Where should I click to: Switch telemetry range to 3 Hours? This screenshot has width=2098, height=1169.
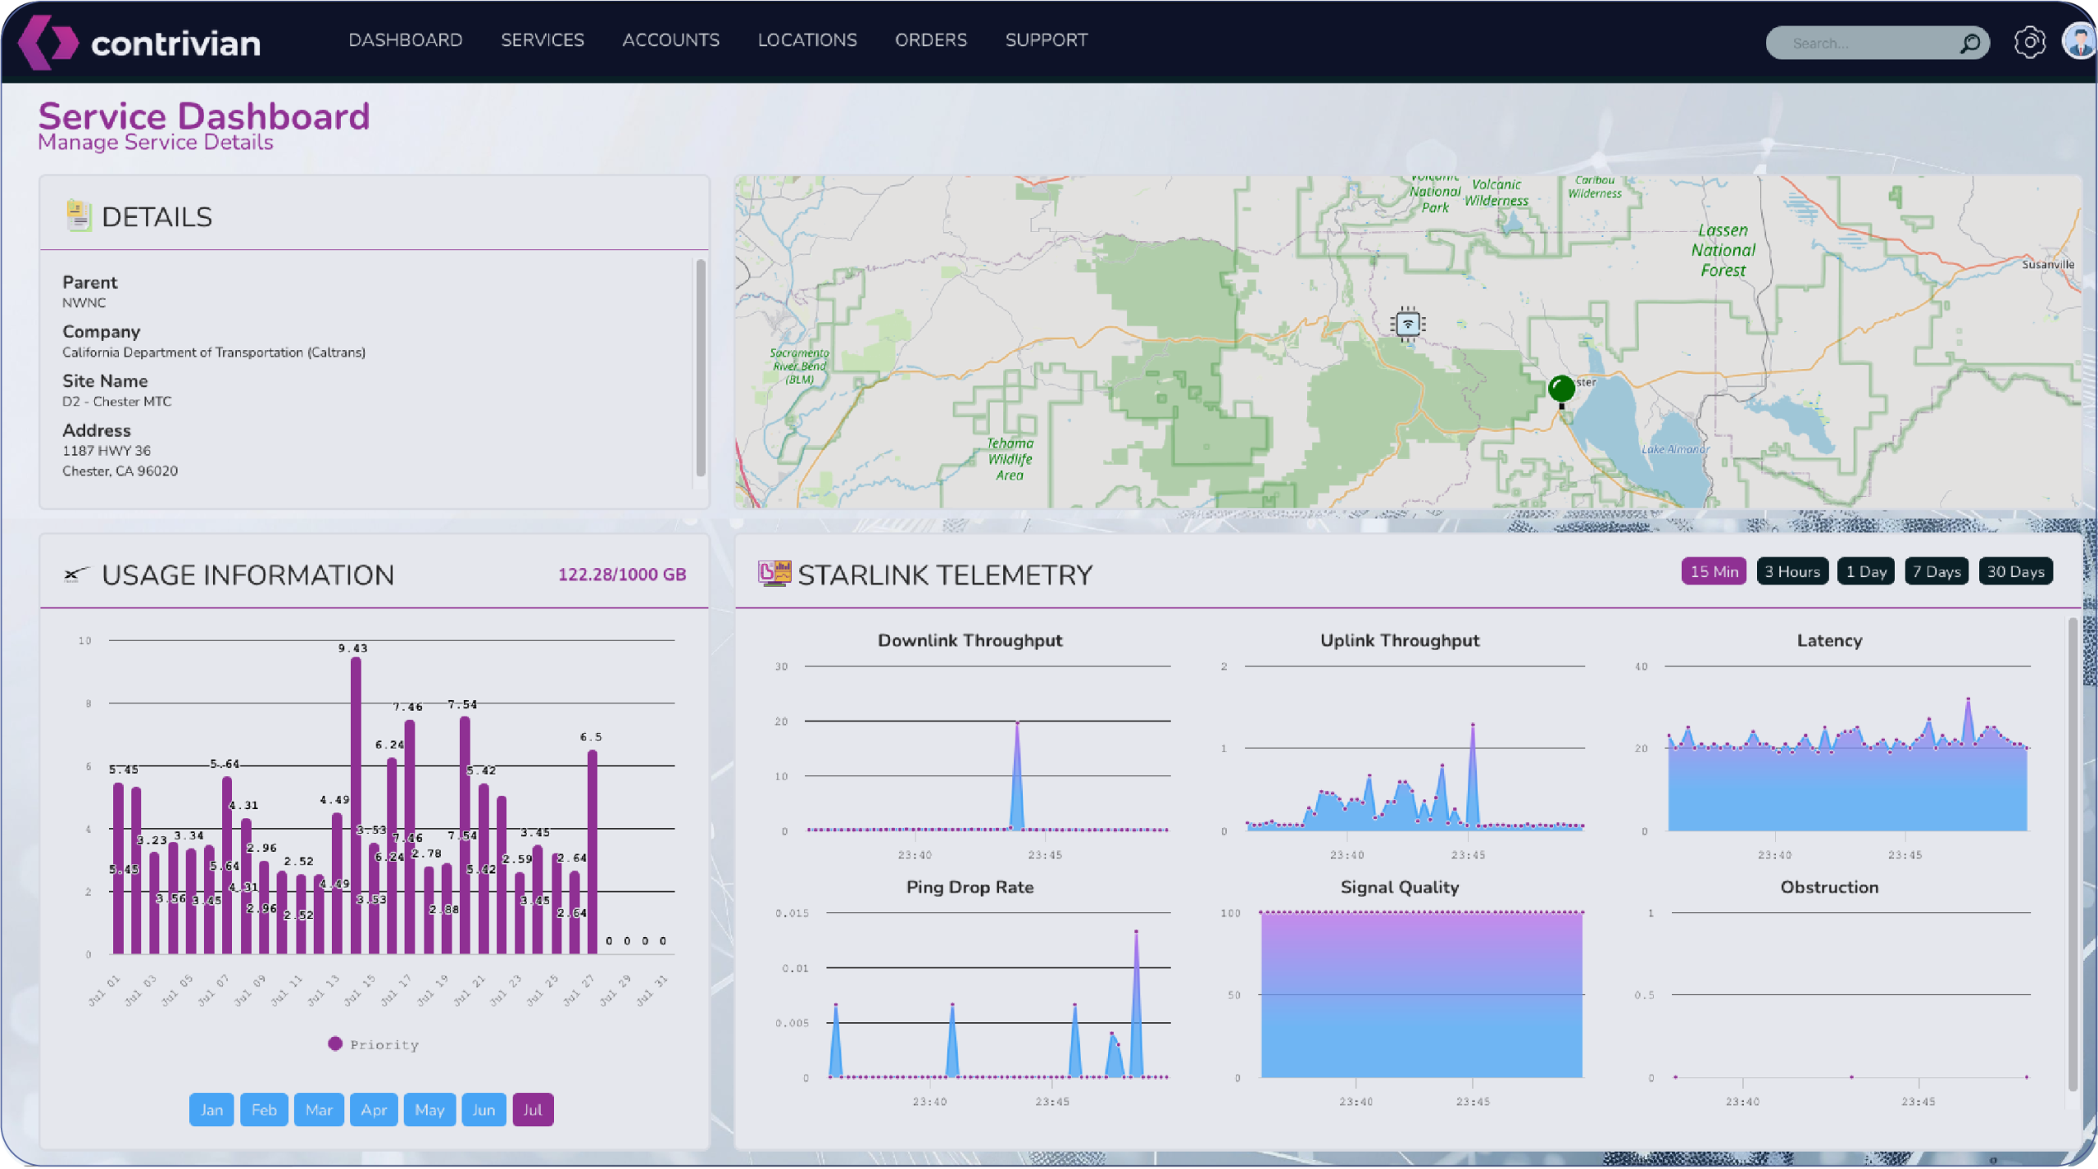1791,571
